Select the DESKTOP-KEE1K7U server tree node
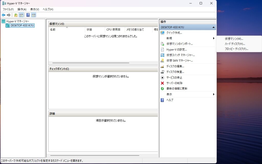Image resolution: width=262 pixels, height=164 pixels. click(20, 25)
